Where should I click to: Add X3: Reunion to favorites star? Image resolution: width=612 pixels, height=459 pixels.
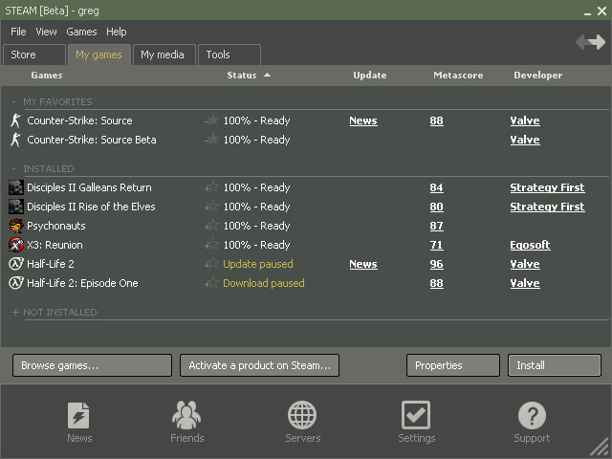coord(211,245)
